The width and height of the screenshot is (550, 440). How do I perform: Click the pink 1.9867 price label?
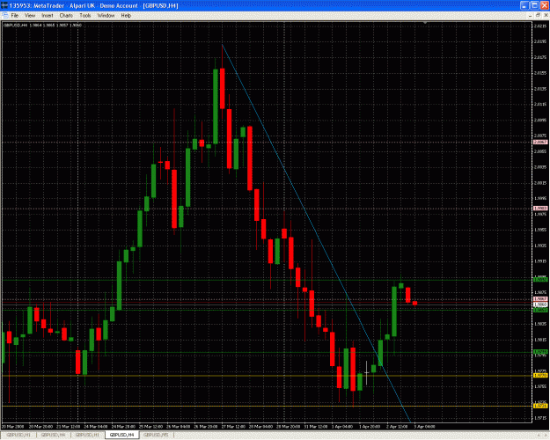540,299
